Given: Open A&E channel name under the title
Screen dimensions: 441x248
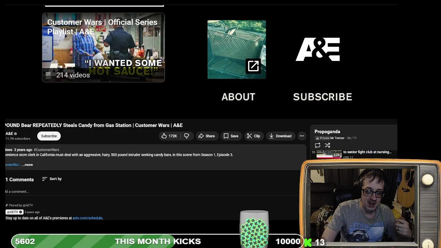Looking at the screenshot, I should click(x=9, y=133).
